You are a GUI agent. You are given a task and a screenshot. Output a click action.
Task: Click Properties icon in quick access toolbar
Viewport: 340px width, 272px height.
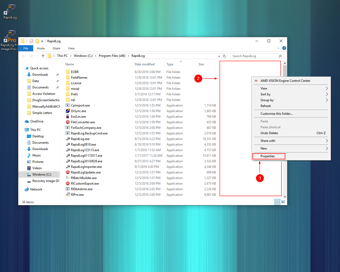click(x=31, y=41)
